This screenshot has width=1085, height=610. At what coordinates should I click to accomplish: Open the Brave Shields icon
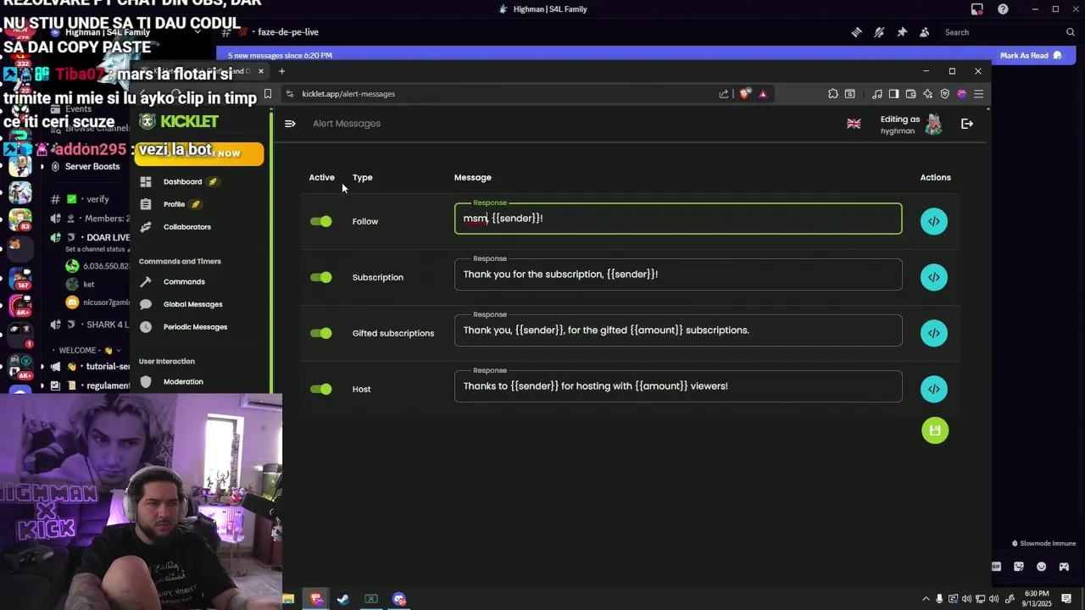coord(744,94)
